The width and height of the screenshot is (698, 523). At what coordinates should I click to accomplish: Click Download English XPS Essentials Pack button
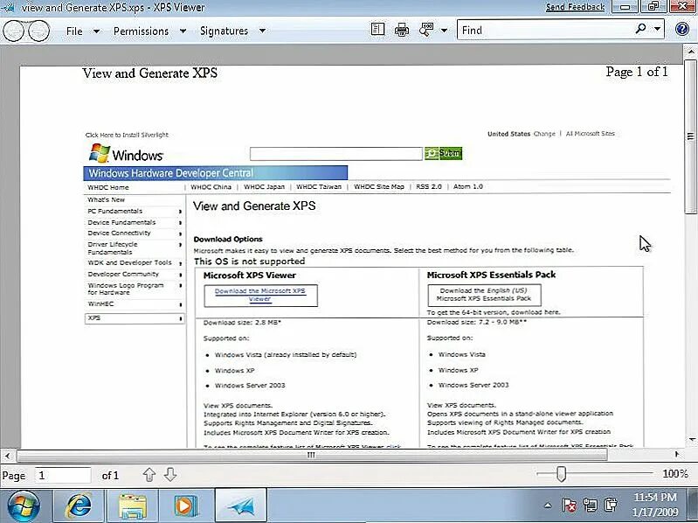(x=484, y=295)
